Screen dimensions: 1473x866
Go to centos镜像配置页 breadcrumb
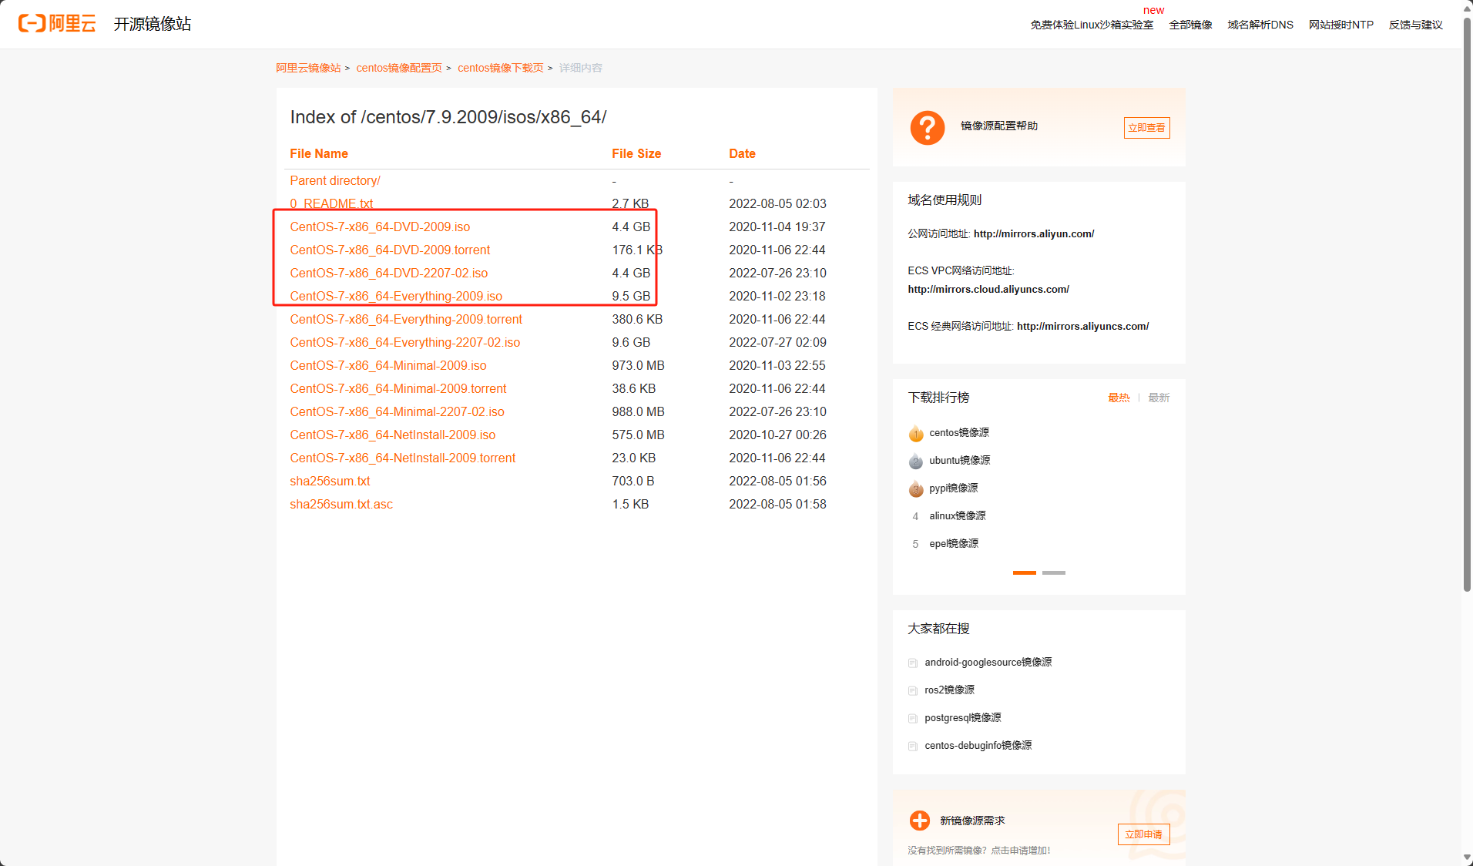399,68
